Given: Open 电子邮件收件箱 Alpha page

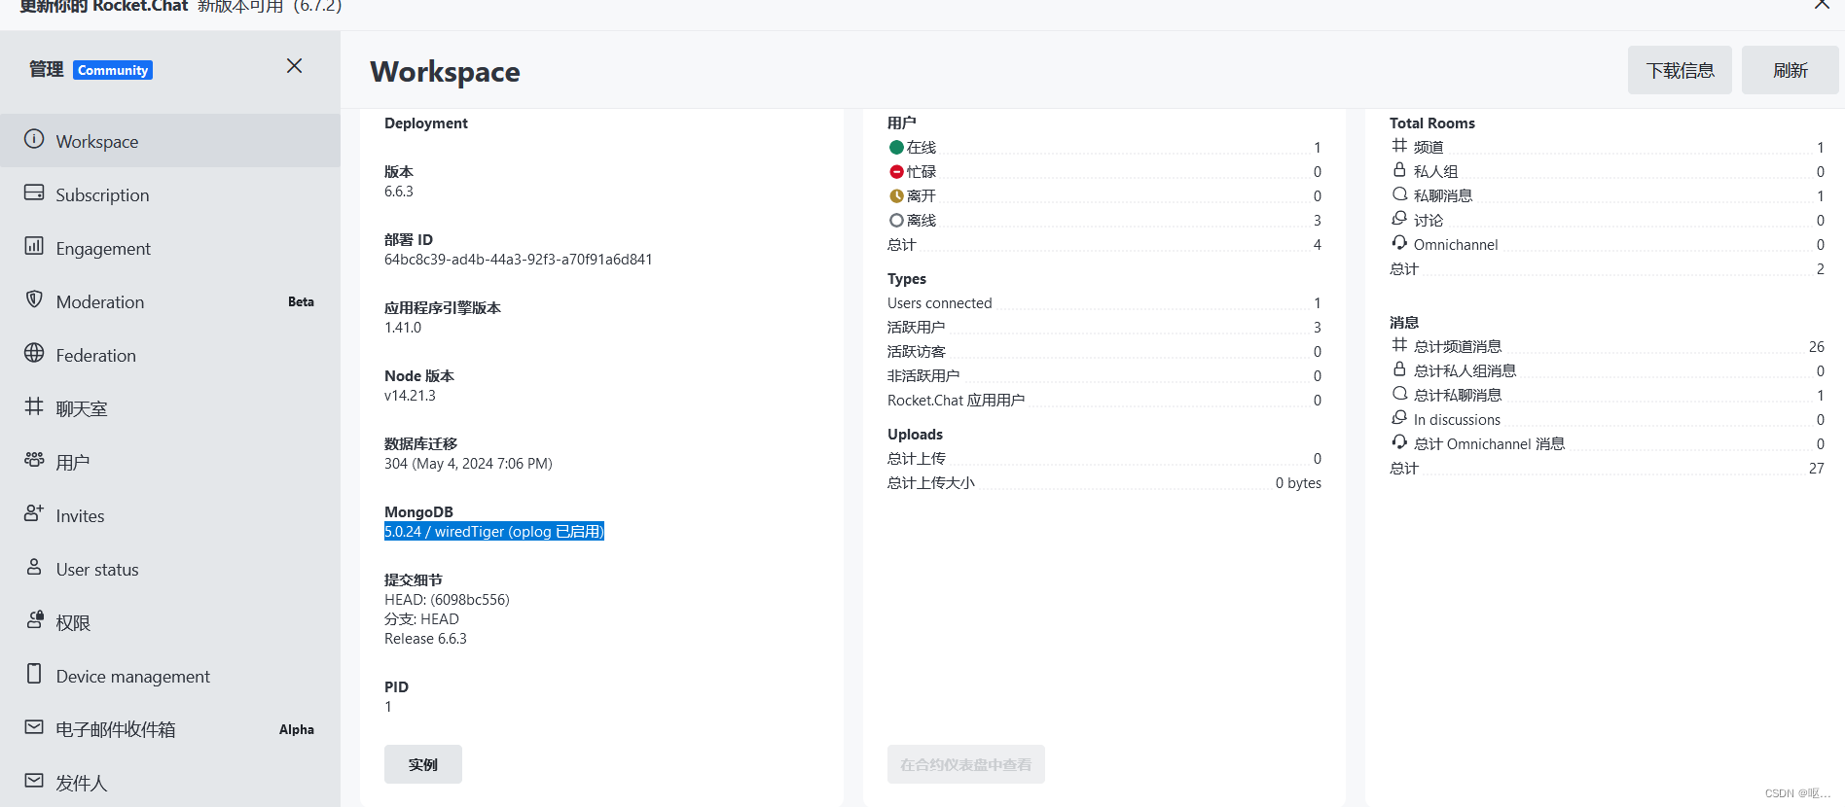Looking at the screenshot, I should tap(170, 729).
